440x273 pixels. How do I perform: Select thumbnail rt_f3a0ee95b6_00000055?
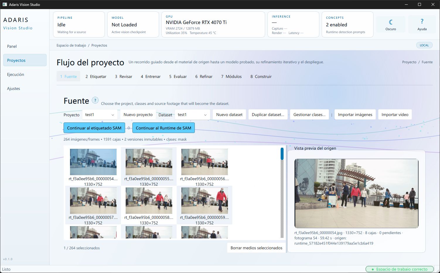[x=149, y=166]
